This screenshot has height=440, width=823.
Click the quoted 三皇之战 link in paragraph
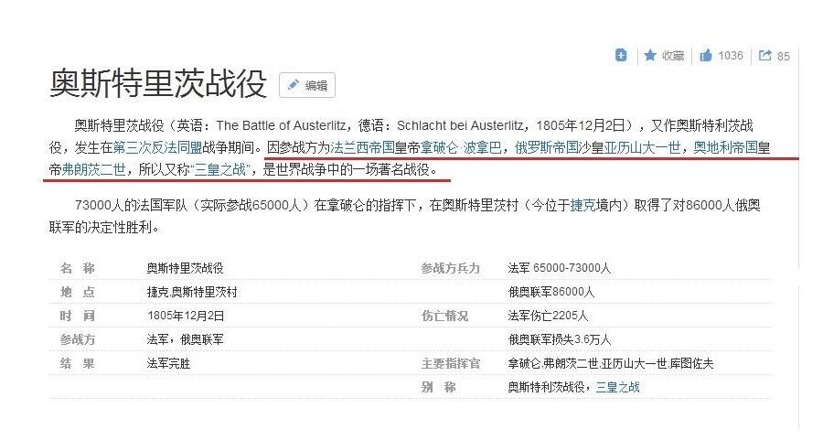point(220,169)
